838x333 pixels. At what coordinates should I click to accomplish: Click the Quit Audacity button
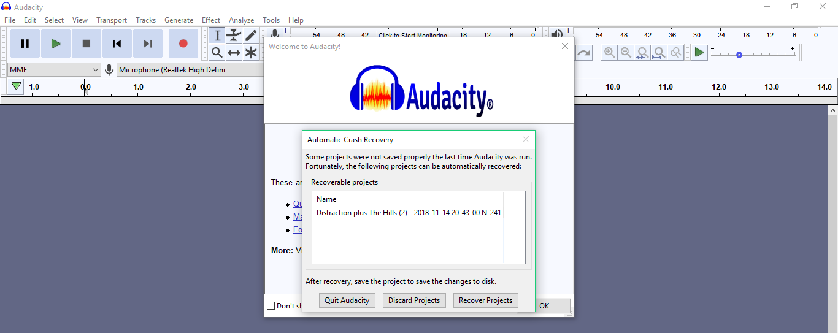click(347, 300)
